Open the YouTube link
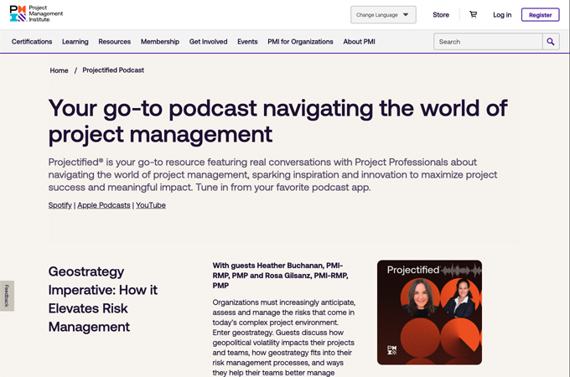Image resolution: width=570 pixels, height=377 pixels. click(151, 205)
